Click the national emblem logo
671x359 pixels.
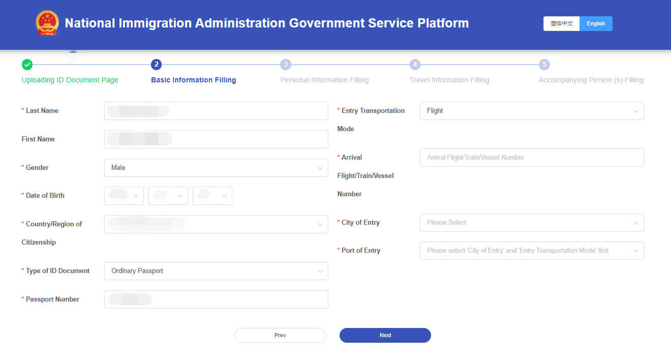47,23
